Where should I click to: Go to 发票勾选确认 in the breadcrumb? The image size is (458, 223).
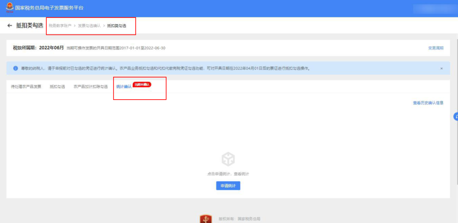pos(89,26)
